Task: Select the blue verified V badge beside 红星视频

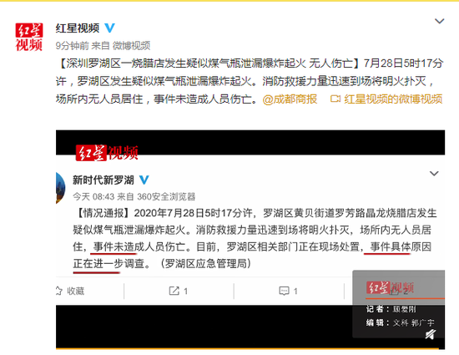Action: pyautogui.click(x=110, y=28)
